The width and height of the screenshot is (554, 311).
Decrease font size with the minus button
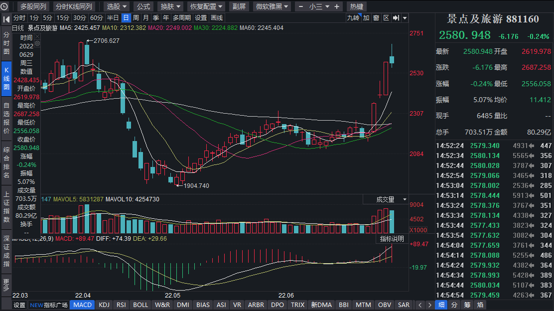click(301, 6)
